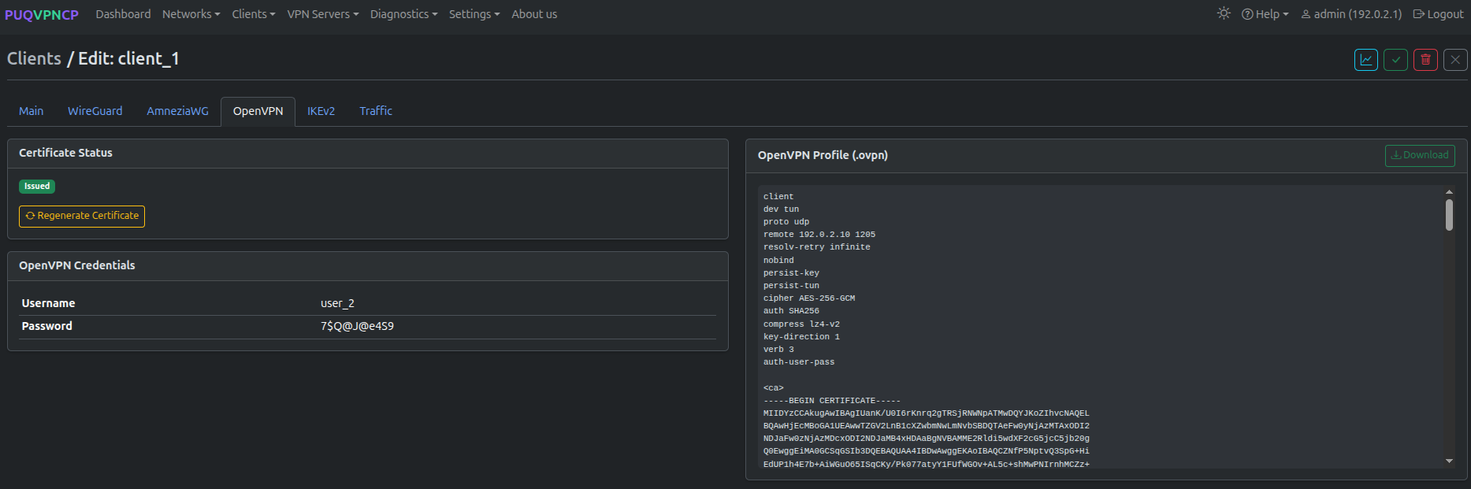Image resolution: width=1471 pixels, height=489 pixels.
Task: Click the 'compress lz4-v2' line
Action: 801,324
